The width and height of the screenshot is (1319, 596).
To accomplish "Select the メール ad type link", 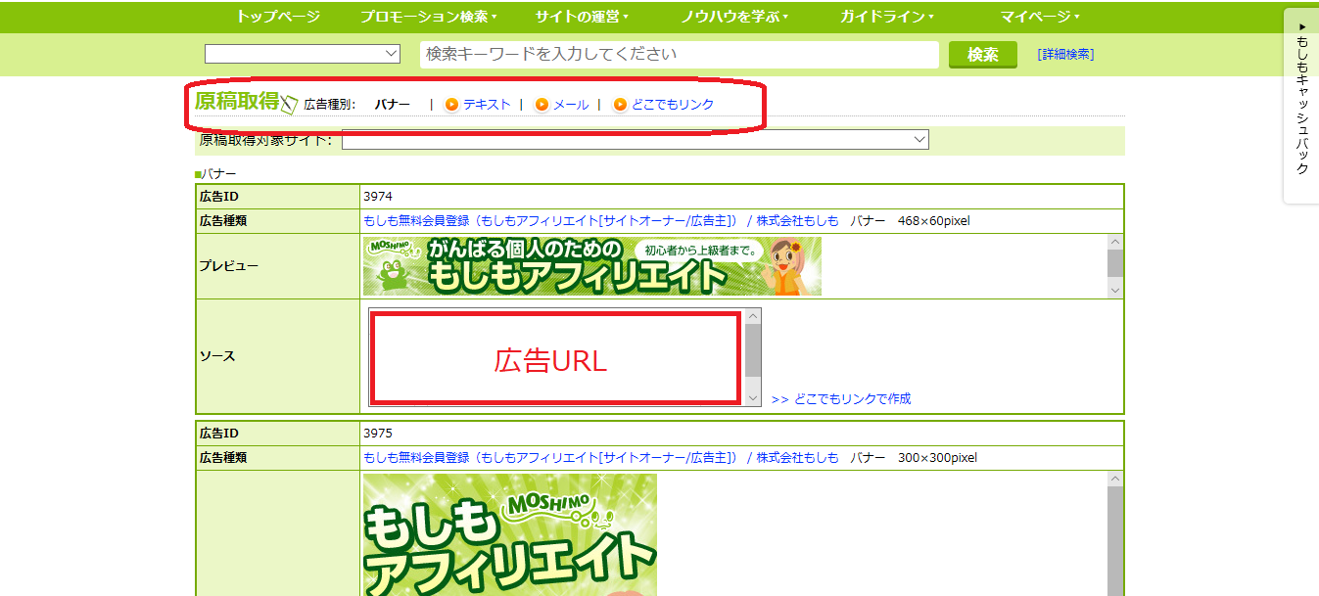I will [x=571, y=105].
